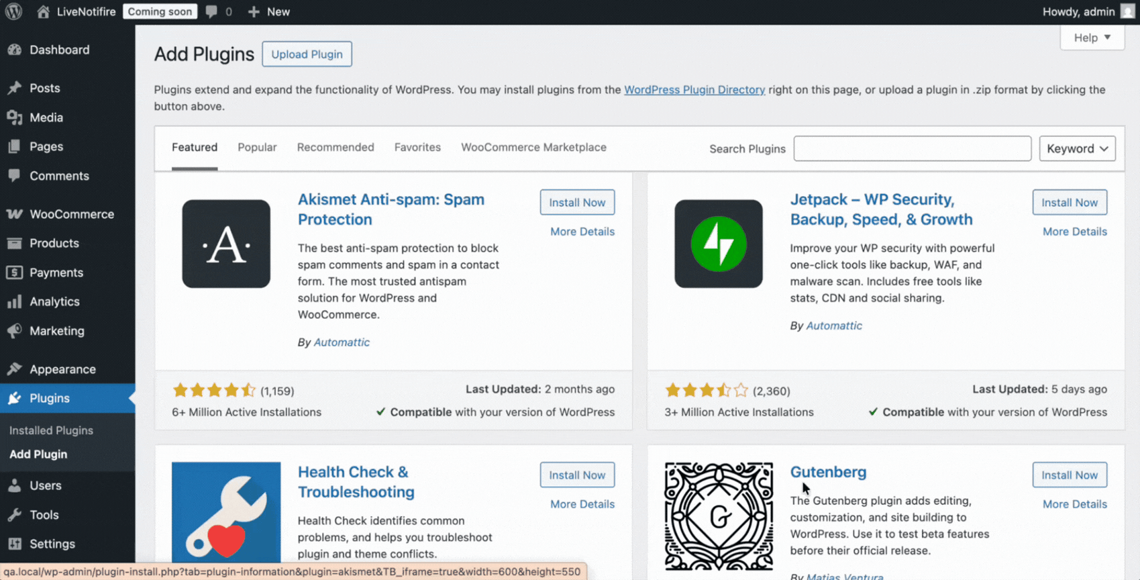This screenshot has width=1140, height=580.
Task: Click '6+ Million Active Installations' text
Action: point(246,412)
